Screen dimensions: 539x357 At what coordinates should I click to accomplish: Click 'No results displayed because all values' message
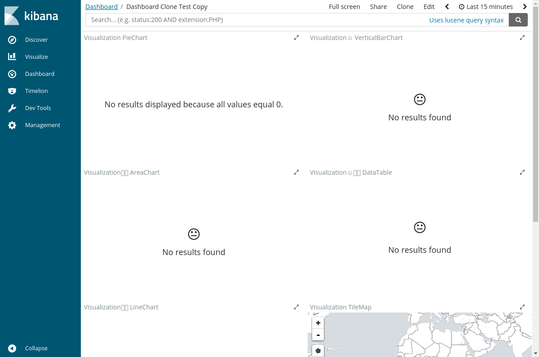pos(194,104)
